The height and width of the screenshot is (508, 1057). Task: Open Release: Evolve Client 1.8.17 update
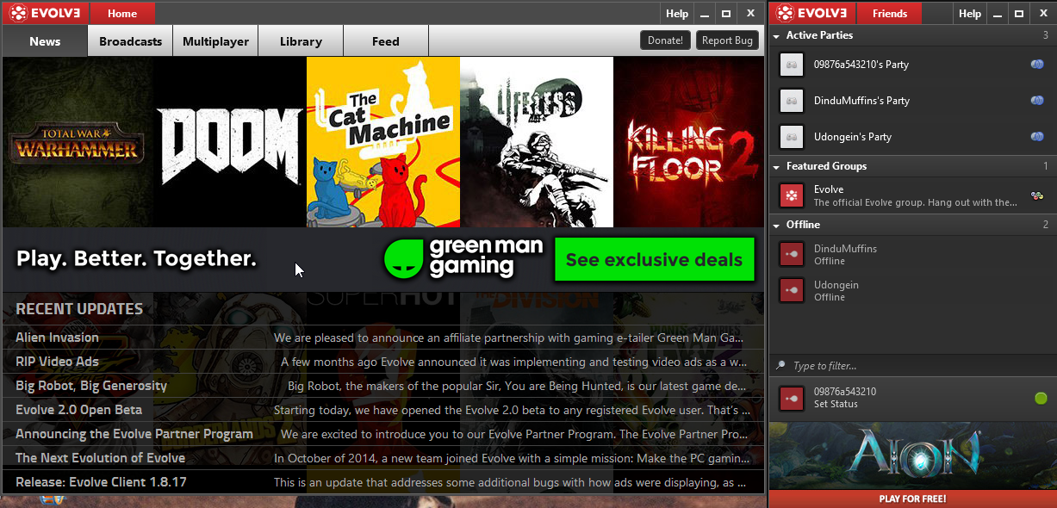(383, 482)
